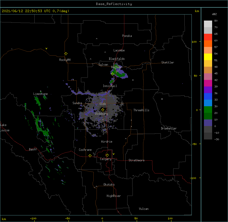Viewport: 228px width, 222px height.
Task: Click the -100 tick on horizontal km axis
Action: tap(33, 218)
